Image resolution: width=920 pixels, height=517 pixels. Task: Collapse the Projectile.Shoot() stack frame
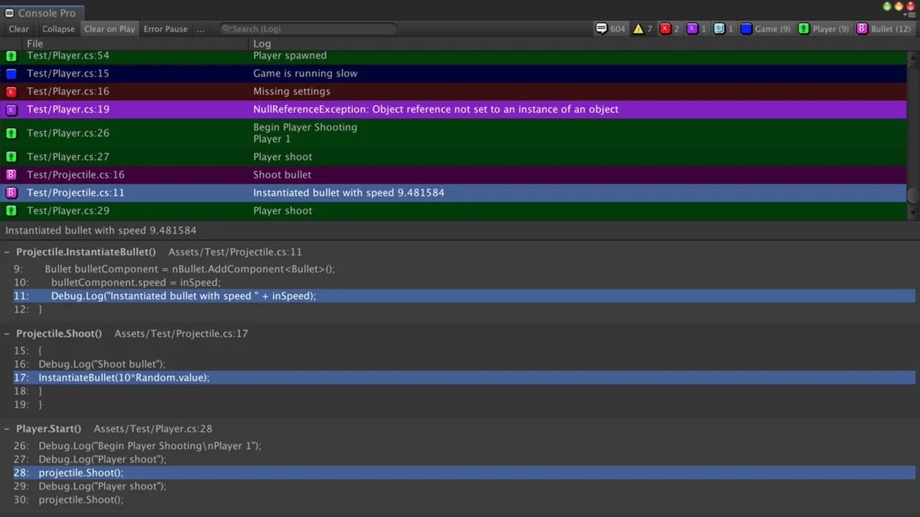7,334
